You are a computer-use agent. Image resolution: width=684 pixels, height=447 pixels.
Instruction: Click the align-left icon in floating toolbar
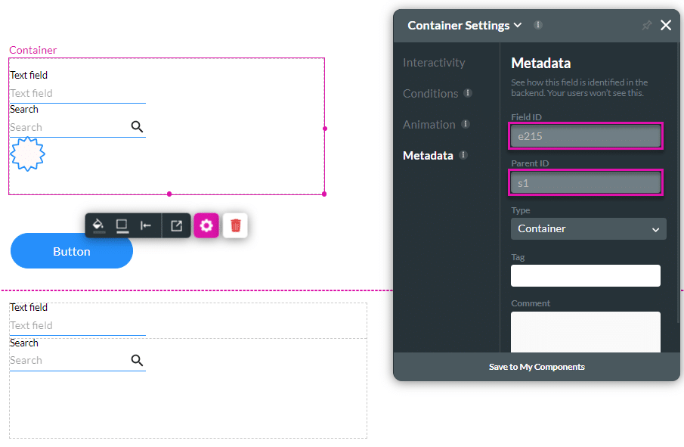[x=146, y=225]
